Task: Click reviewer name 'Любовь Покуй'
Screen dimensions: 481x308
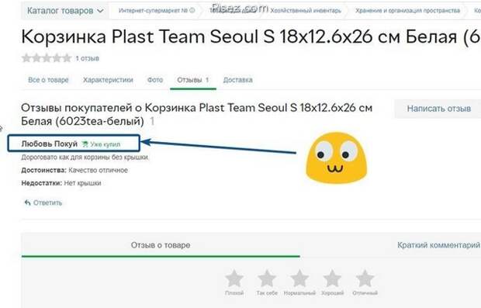Action: click(50, 144)
